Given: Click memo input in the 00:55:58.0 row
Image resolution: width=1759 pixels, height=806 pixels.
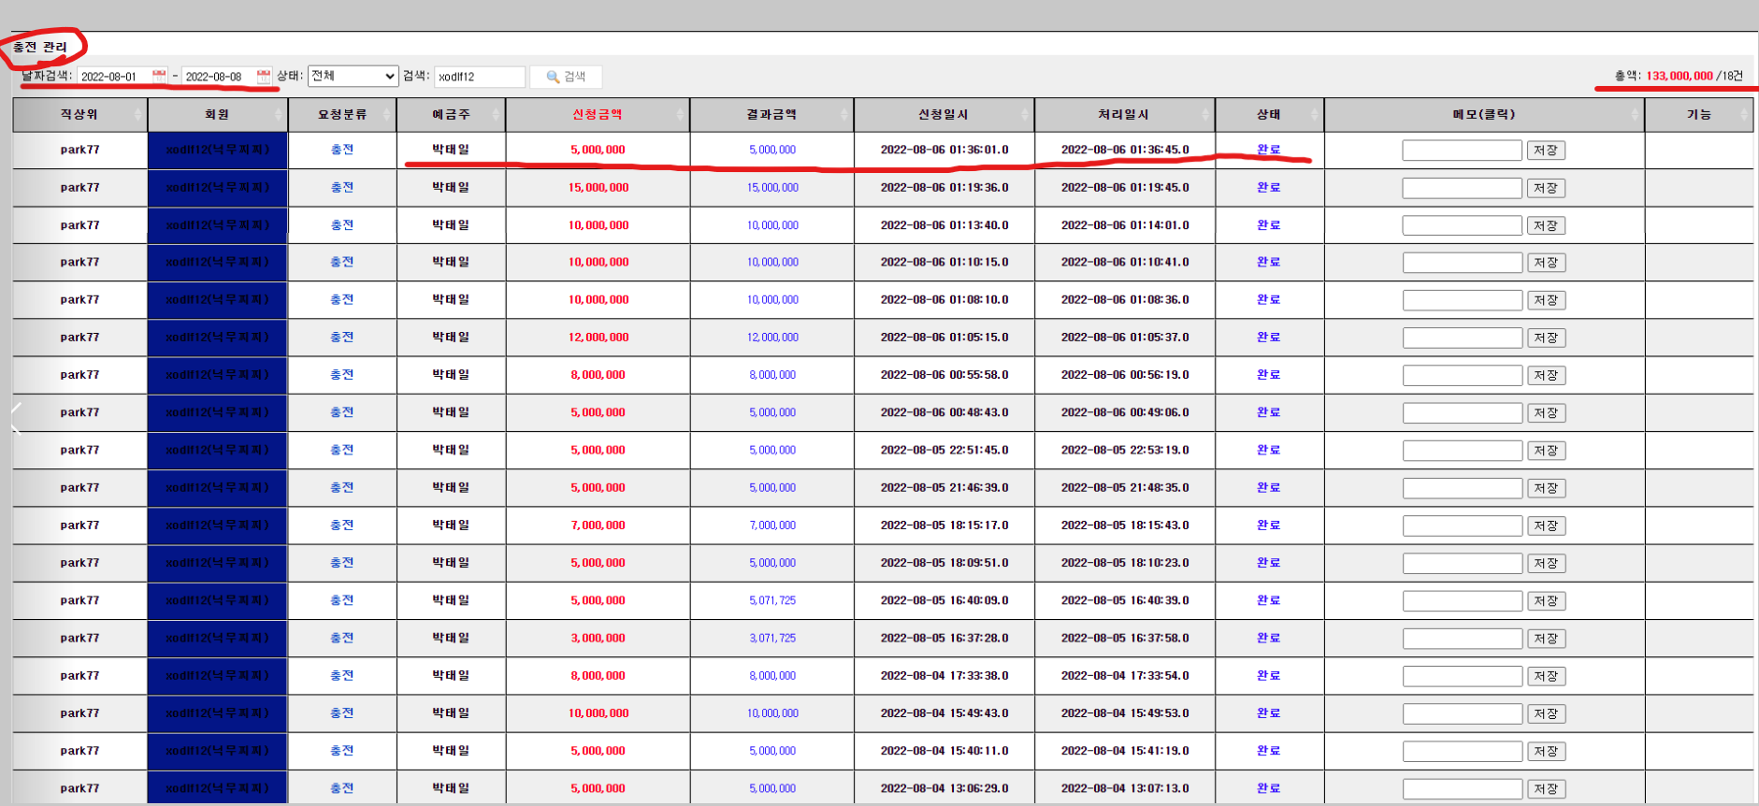Looking at the screenshot, I should pyautogui.click(x=1463, y=375).
